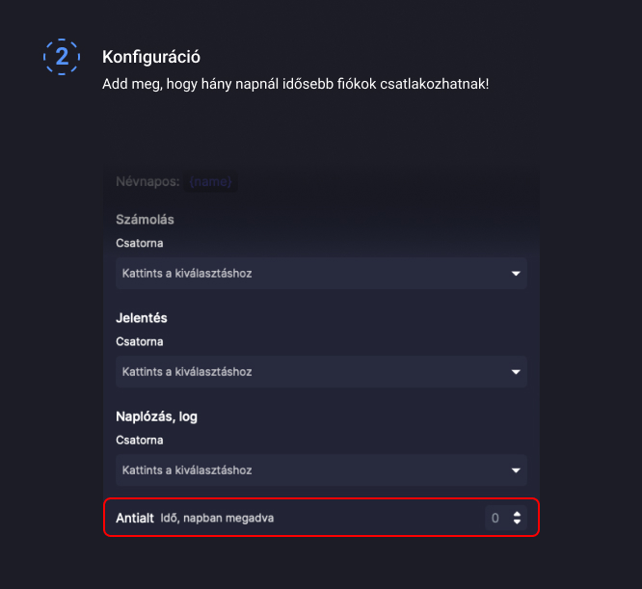Click the Jelentés channel dropdown arrow

[516, 372]
